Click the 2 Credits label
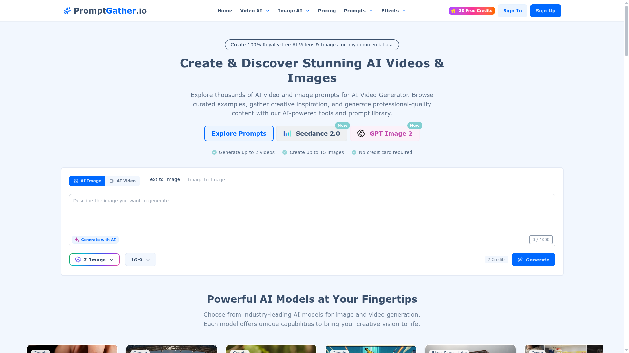 (x=496, y=260)
